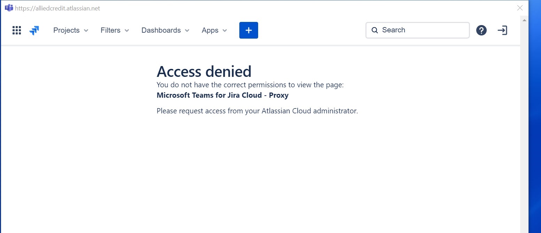
Task: Click the request access instruction text
Action: point(257,111)
